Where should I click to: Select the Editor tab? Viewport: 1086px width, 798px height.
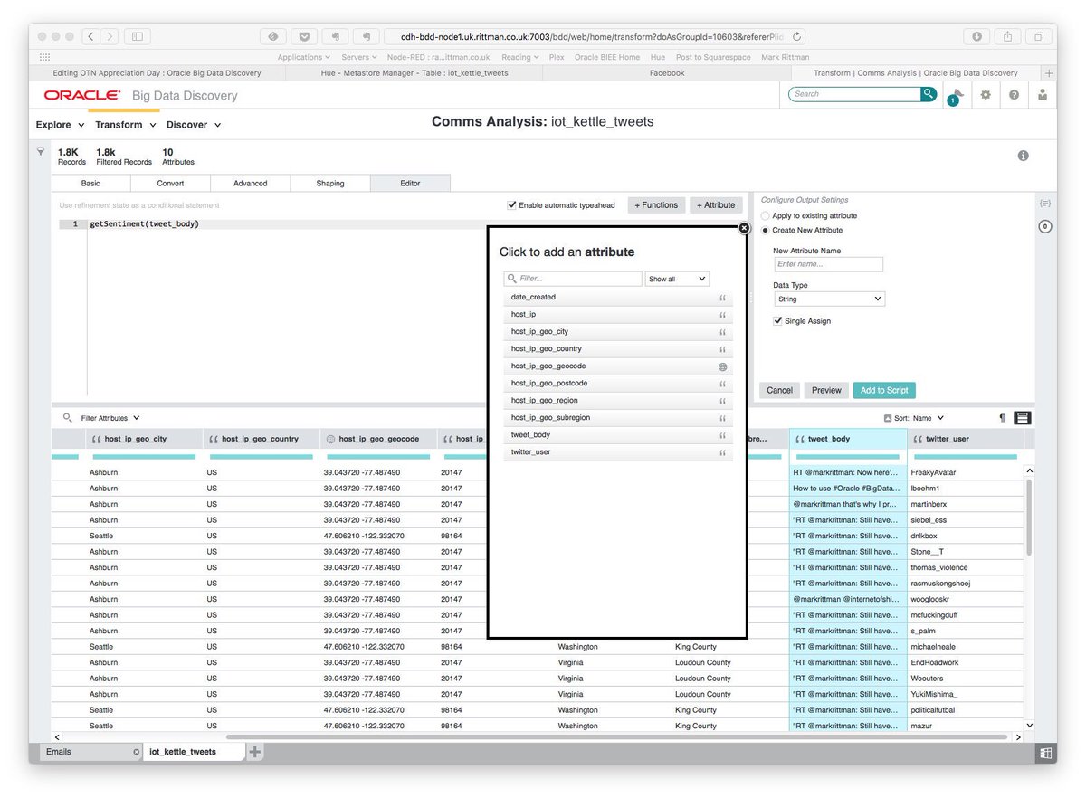click(x=410, y=184)
